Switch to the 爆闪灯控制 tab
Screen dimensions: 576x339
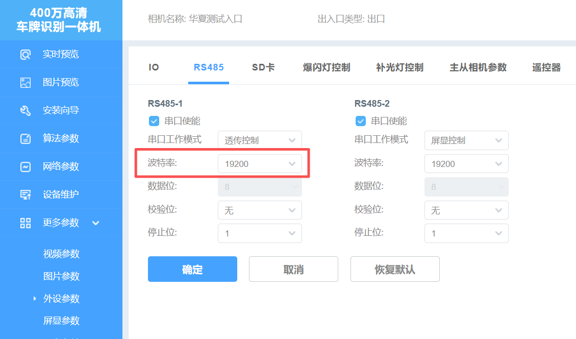(327, 67)
